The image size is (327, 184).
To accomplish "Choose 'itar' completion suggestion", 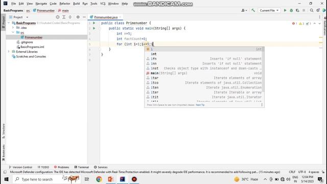I will (204, 78).
